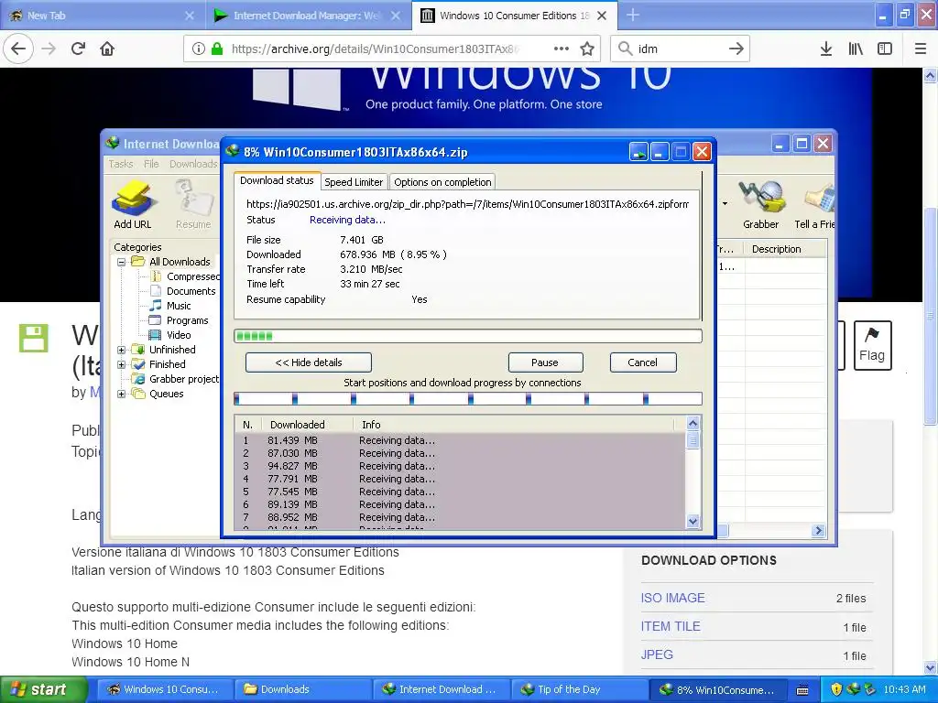
Task: Toggle Firefox sidebar icon
Action: coord(885,49)
